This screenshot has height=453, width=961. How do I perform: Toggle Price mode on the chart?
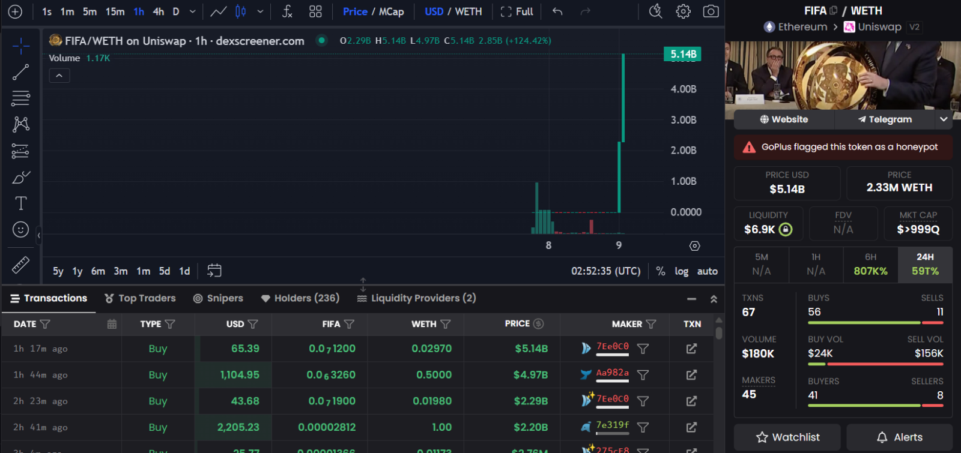click(x=355, y=11)
